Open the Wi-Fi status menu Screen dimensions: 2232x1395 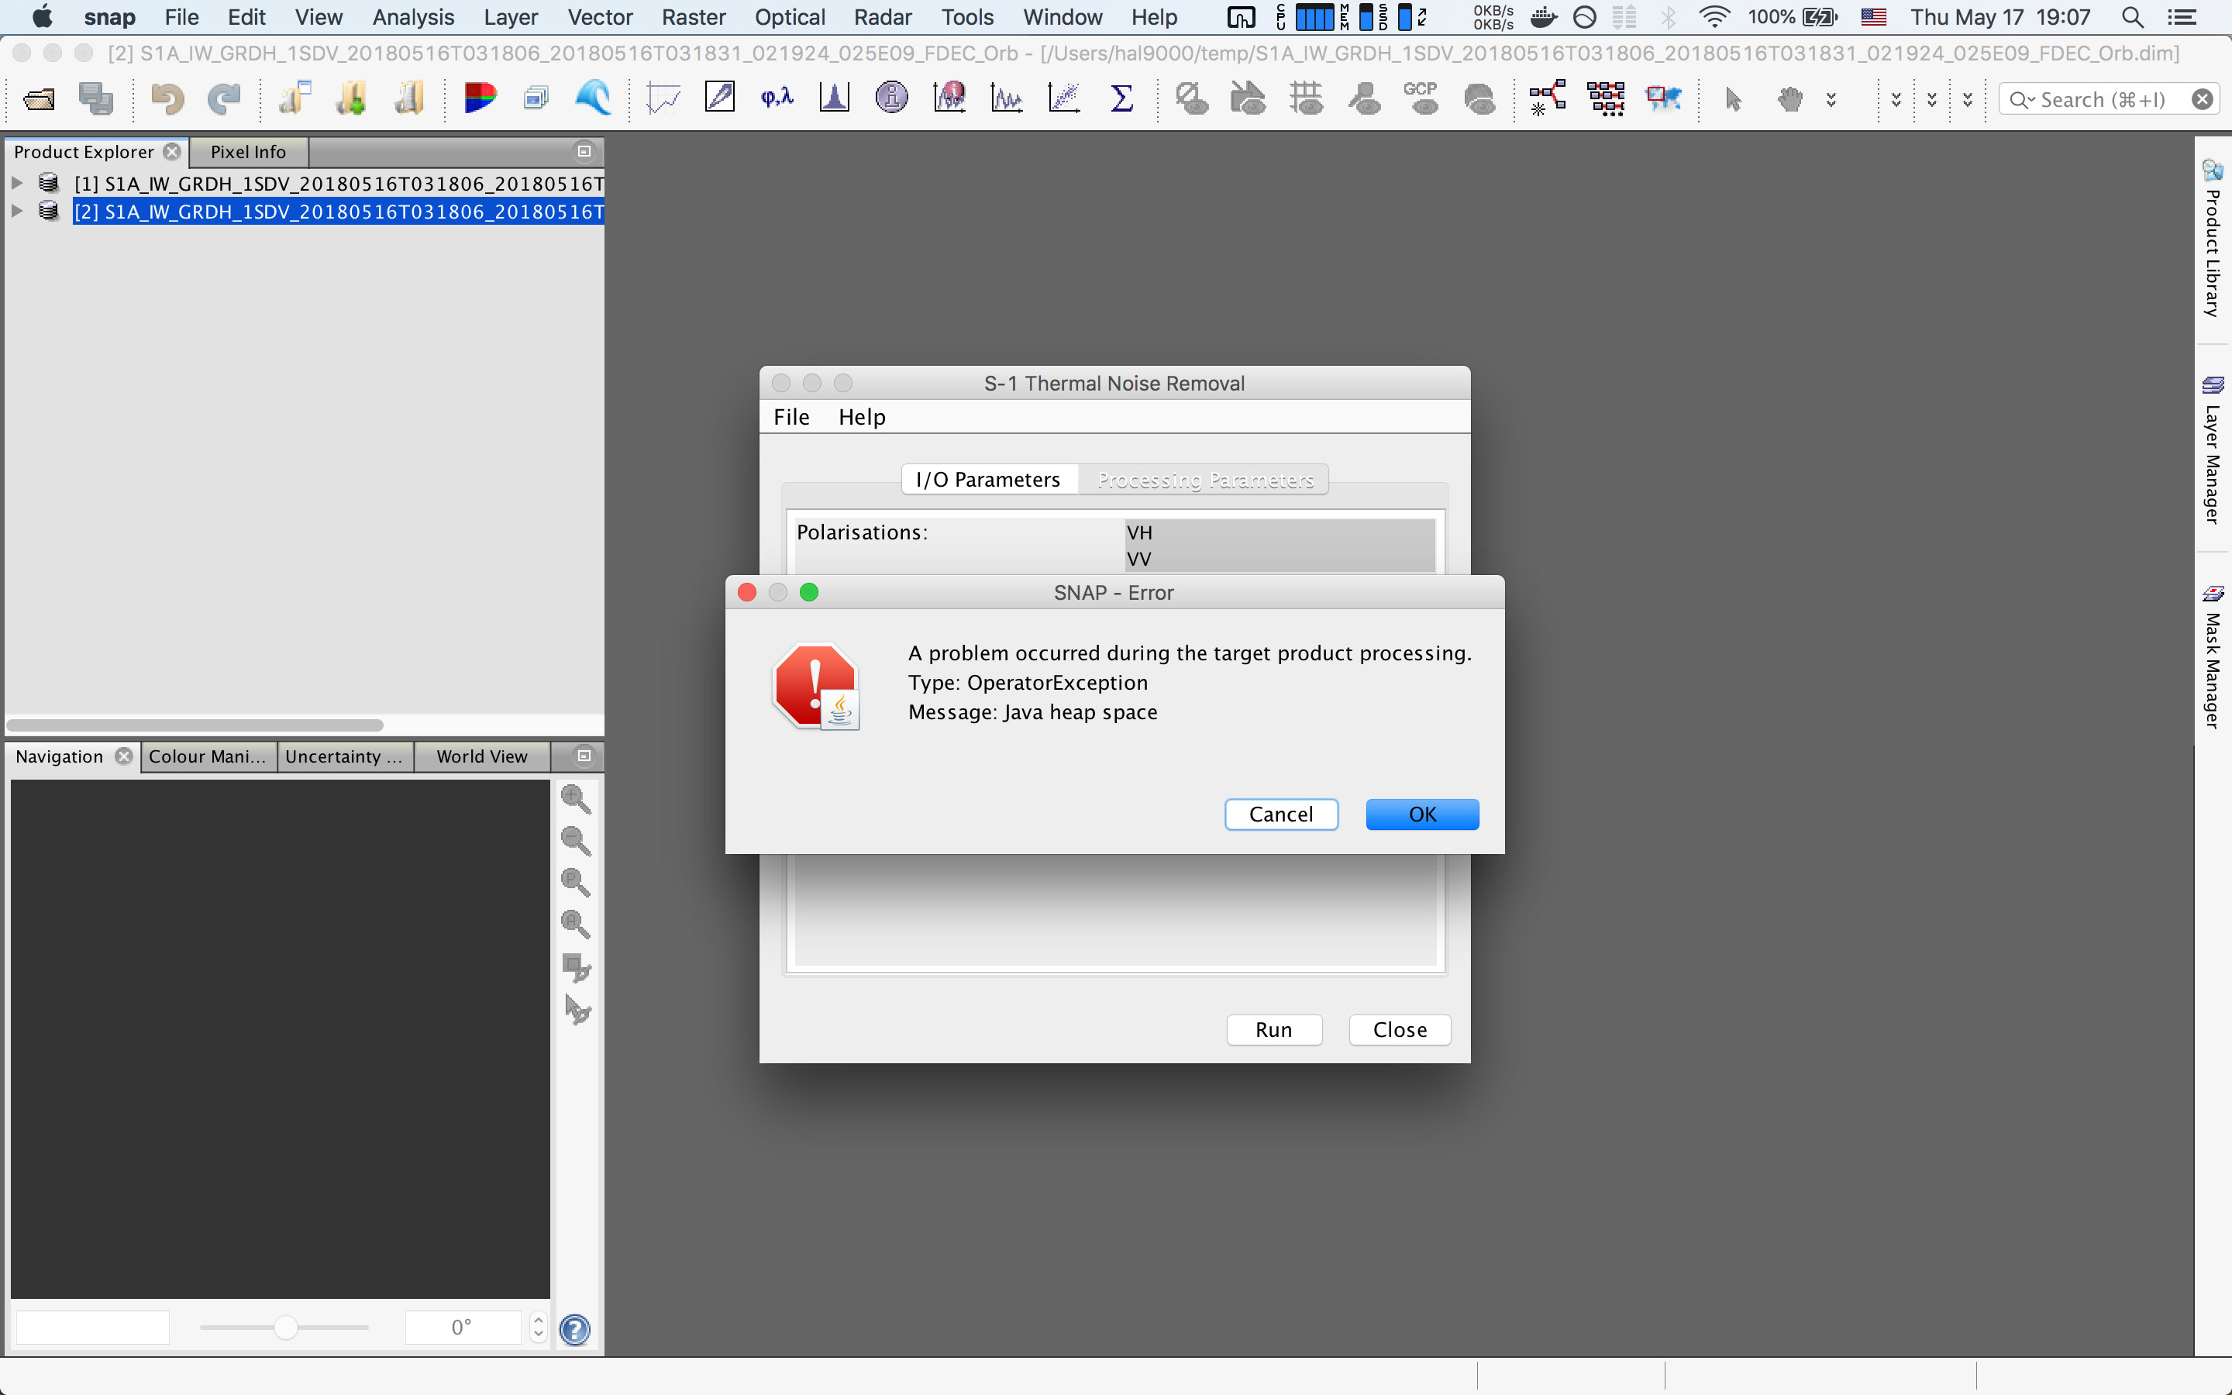[x=1714, y=16]
